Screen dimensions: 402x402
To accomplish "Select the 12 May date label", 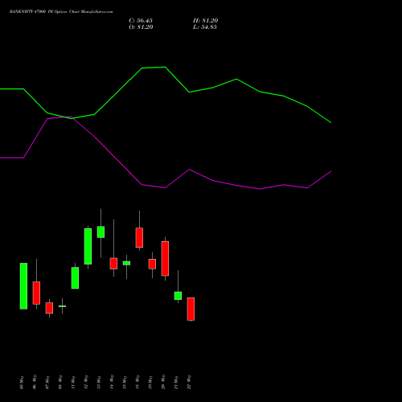I will pos(86,383).
